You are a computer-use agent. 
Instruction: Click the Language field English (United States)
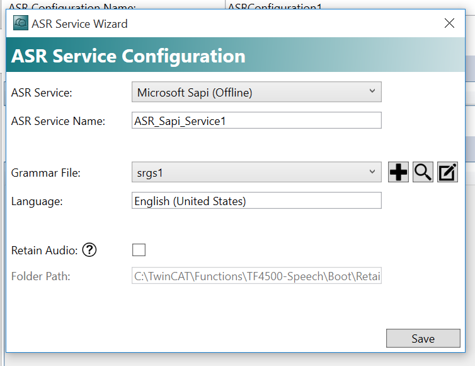click(256, 201)
